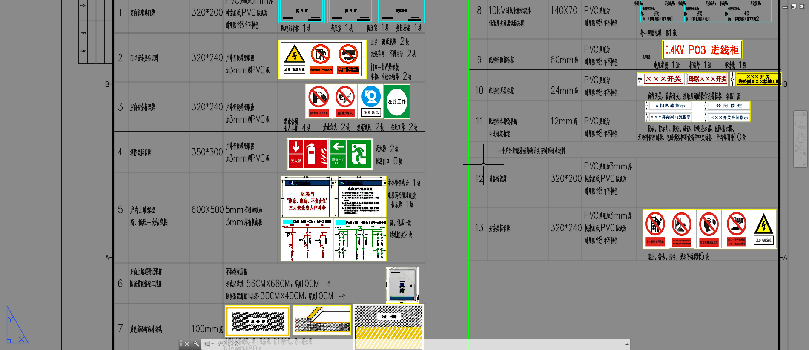Screen dimensions: 809x350
Task: Click '600X500' size in row 5
Action: [x=207, y=209]
